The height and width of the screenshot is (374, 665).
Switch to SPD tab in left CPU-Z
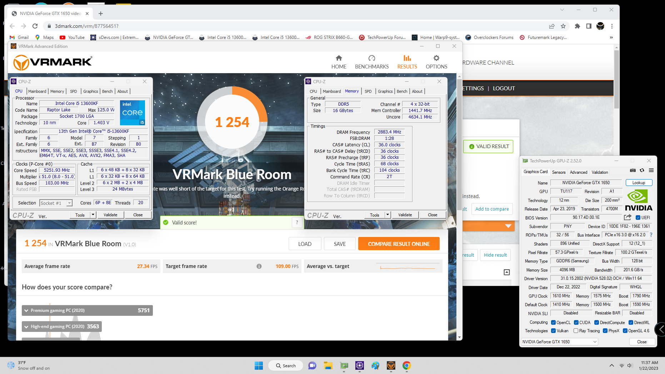pos(74,91)
